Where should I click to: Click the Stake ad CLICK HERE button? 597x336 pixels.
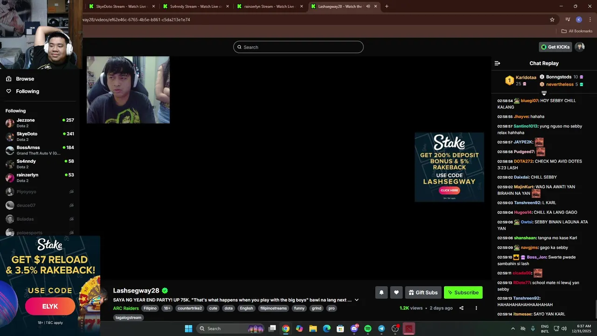tap(450, 190)
